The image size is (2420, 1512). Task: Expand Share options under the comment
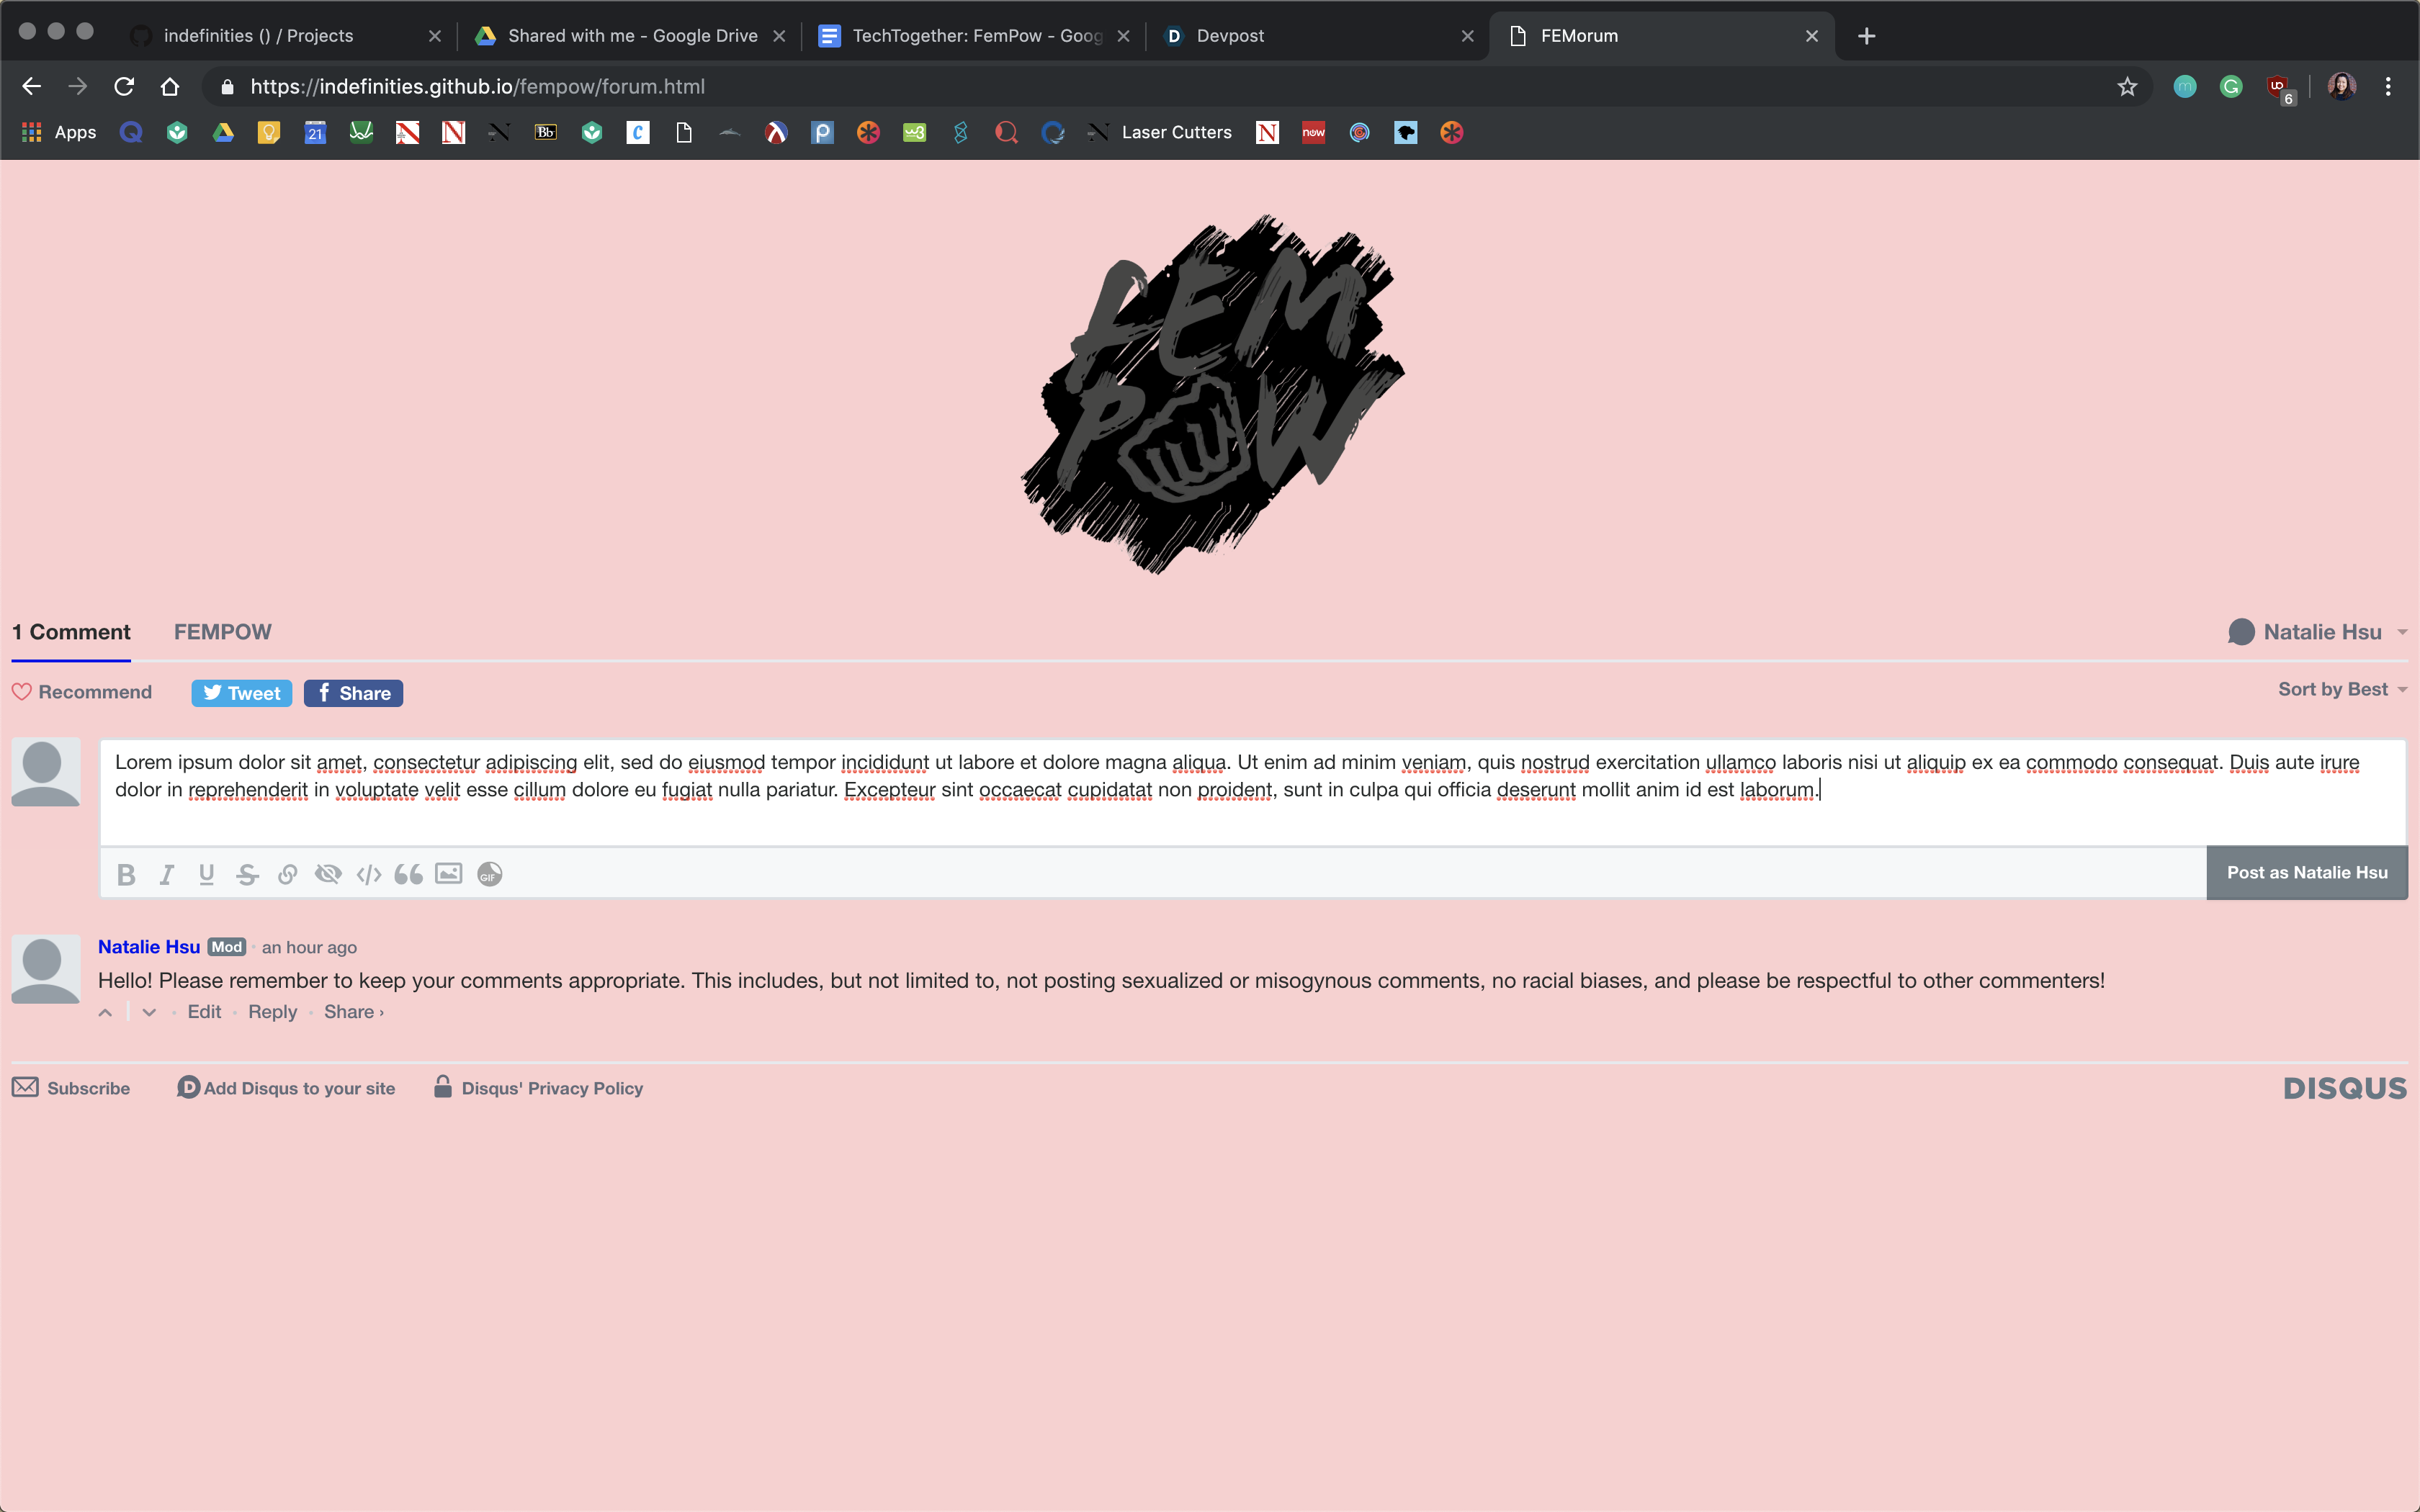(x=353, y=1012)
